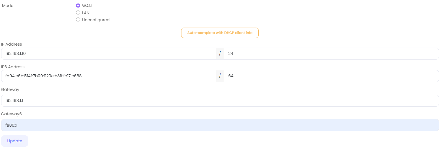The height and width of the screenshot is (149, 441).
Task: Select the WAN mode radio button
Action: [x=78, y=6]
